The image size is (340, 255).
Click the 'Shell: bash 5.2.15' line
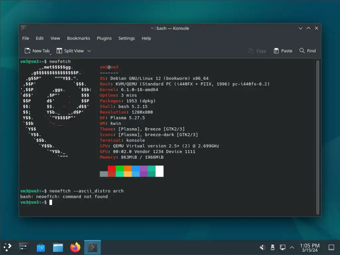click(124, 107)
